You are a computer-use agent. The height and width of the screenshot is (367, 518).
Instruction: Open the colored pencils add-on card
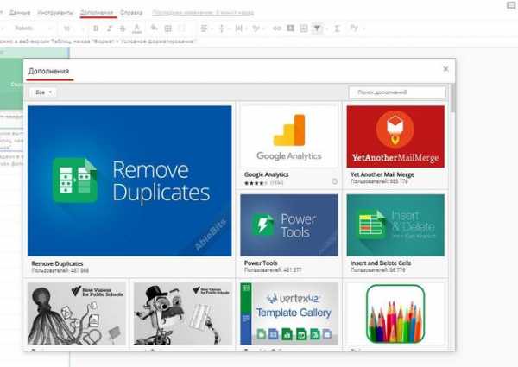pyautogui.click(x=395, y=313)
